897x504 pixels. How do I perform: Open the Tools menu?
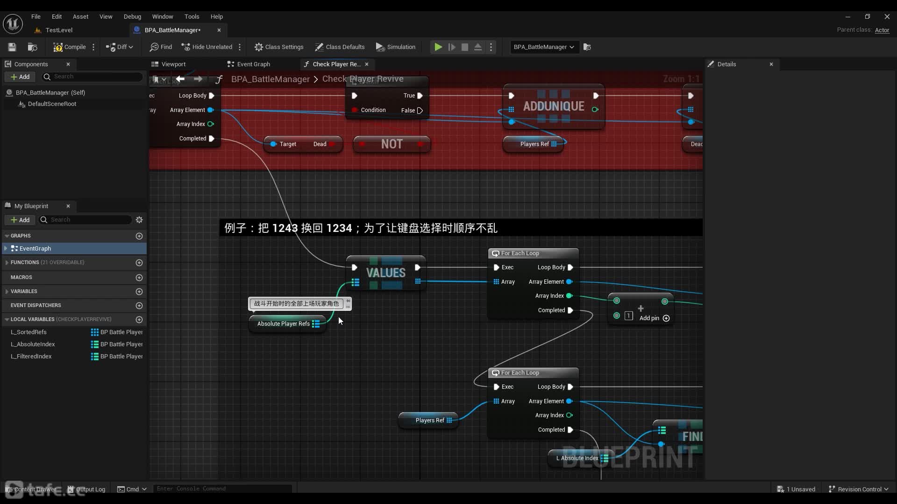coord(192,16)
